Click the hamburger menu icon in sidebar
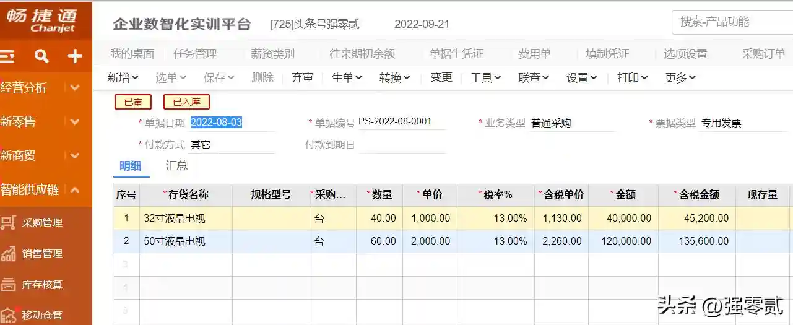This screenshot has width=793, height=325. tap(7, 57)
